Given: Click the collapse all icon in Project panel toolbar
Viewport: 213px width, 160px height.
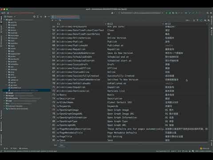Looking at the screenshot, I should click(41, 16).
